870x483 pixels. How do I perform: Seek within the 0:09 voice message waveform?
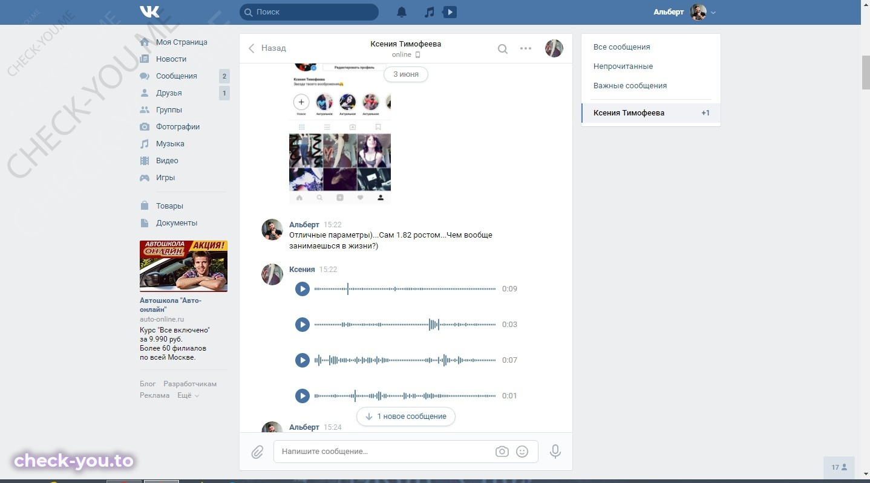[405, 289]
